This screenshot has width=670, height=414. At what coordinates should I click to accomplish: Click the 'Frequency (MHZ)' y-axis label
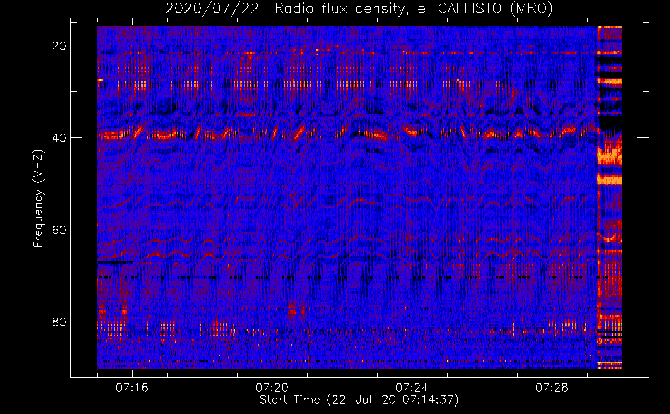tap(38, 199)
